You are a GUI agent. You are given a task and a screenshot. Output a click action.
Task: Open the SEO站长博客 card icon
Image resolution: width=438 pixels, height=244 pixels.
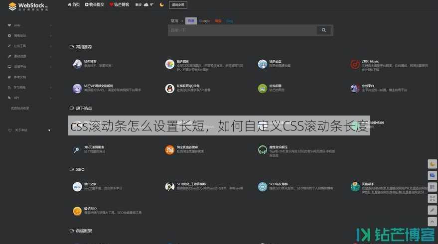[263, 187]
